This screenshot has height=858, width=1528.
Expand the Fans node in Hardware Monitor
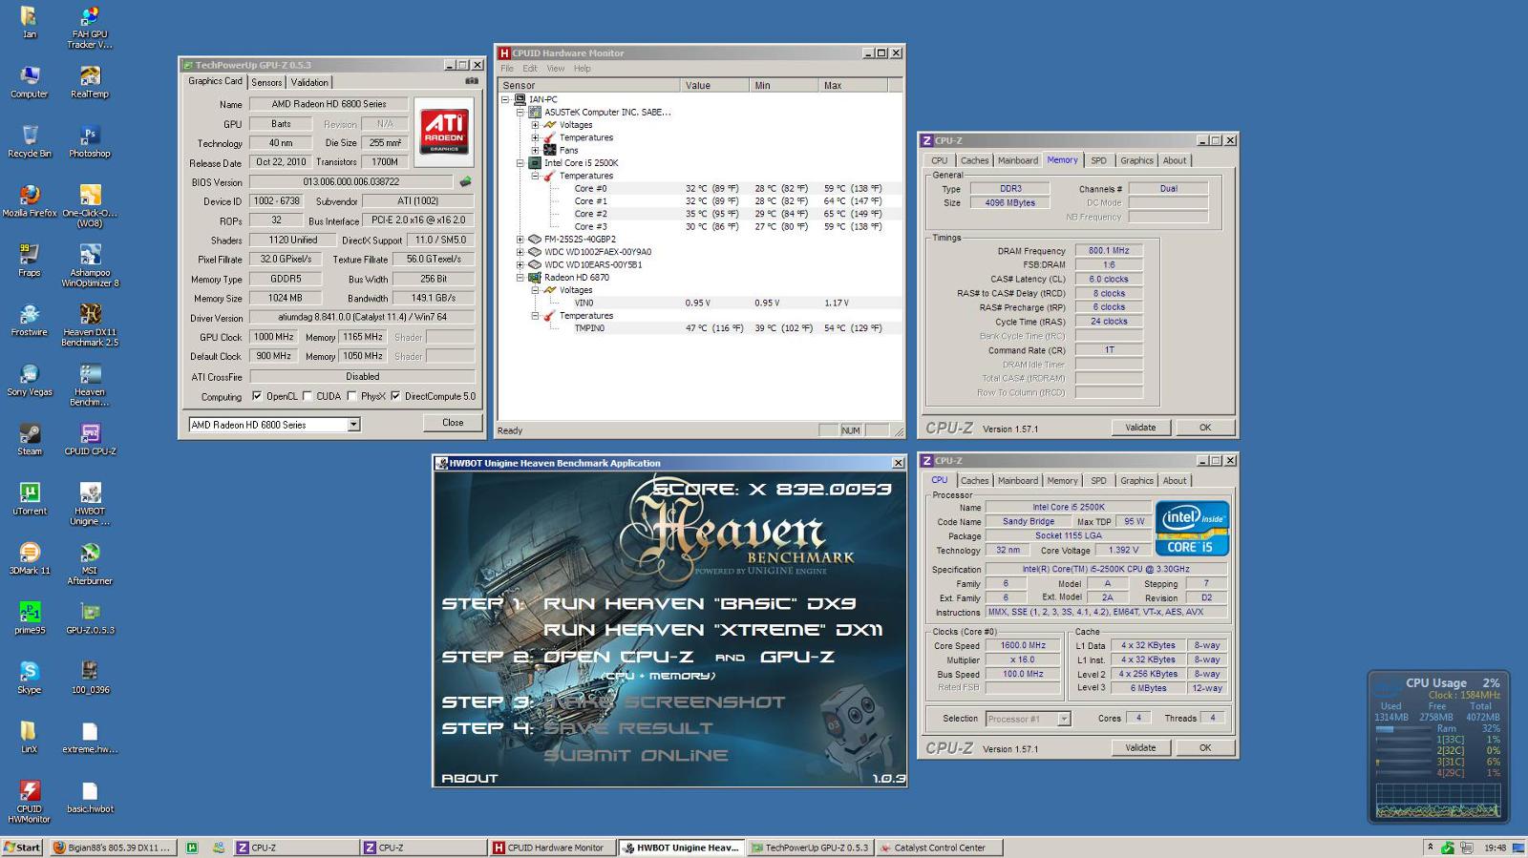(535, 150)
